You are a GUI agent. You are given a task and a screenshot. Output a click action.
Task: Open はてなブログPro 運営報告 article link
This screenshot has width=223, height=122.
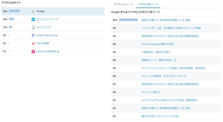point(170,100)
